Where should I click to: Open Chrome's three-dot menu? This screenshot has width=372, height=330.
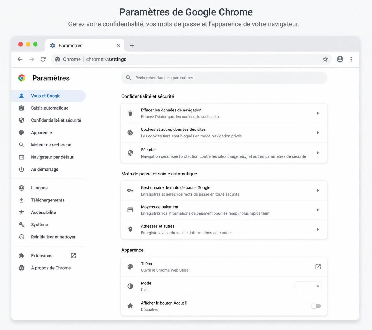click(x=351, y=59)
